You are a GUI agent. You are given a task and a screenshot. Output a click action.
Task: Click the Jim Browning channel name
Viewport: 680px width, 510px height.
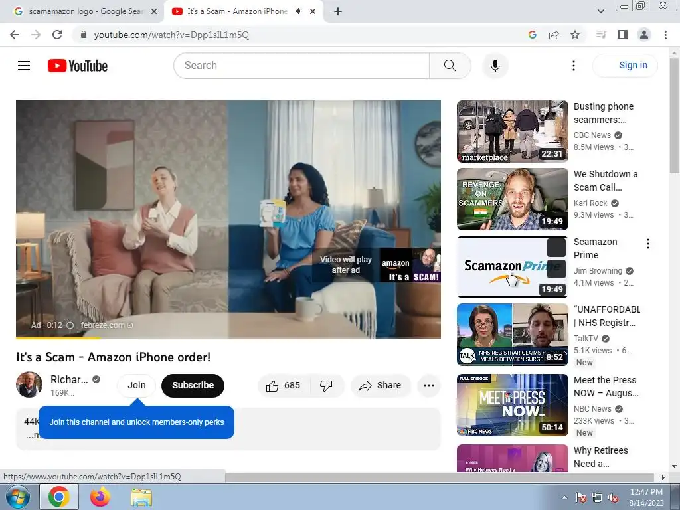(598, 271)
